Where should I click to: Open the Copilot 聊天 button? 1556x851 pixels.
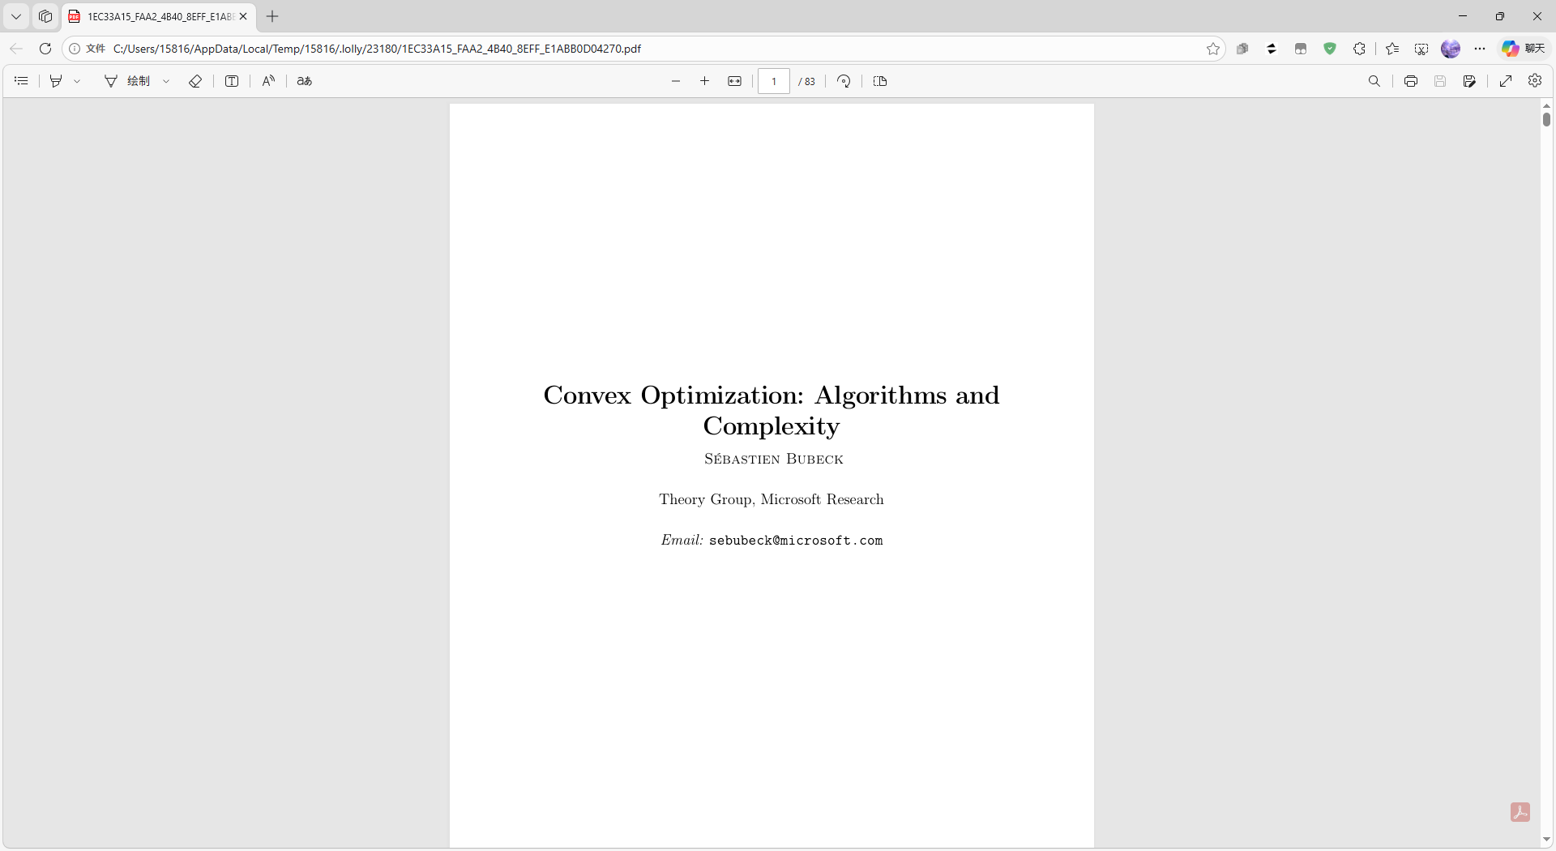[x=1524, y=49]
